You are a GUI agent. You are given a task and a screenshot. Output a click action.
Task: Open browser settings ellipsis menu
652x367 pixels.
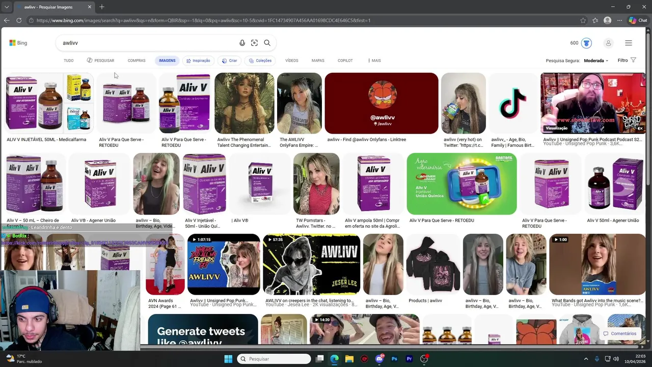click(x=619, y=20)
